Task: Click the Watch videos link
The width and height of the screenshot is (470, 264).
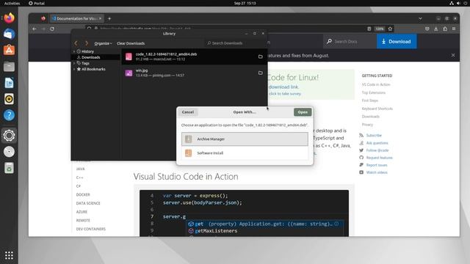Action: pyautogui.click(x=377, y=172)
